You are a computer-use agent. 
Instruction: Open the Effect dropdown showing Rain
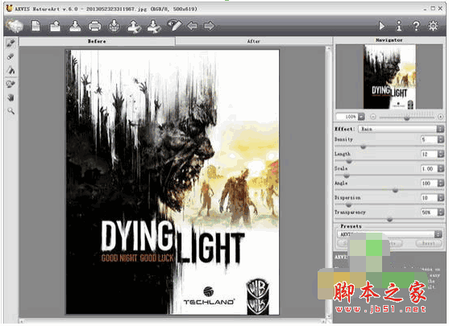pyautogui.click(x=401, y=130)
